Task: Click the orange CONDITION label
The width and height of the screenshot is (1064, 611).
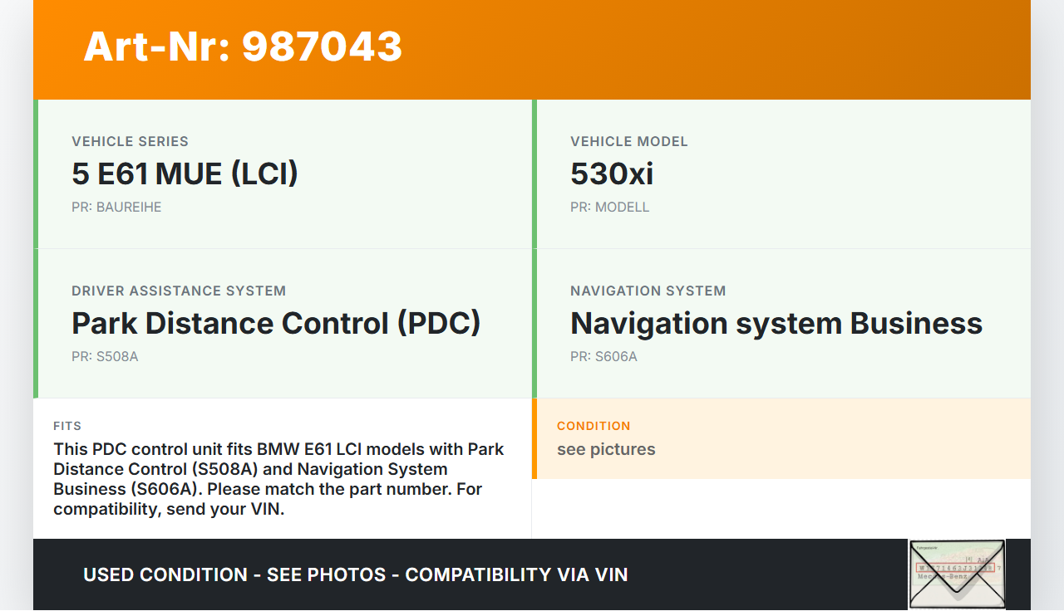Action: point(594,426)
